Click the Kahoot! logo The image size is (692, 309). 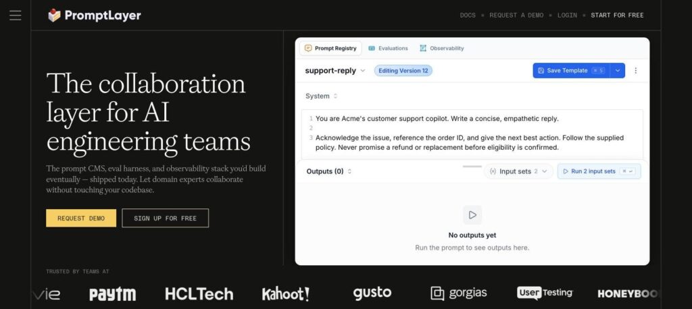pos(286,294)
